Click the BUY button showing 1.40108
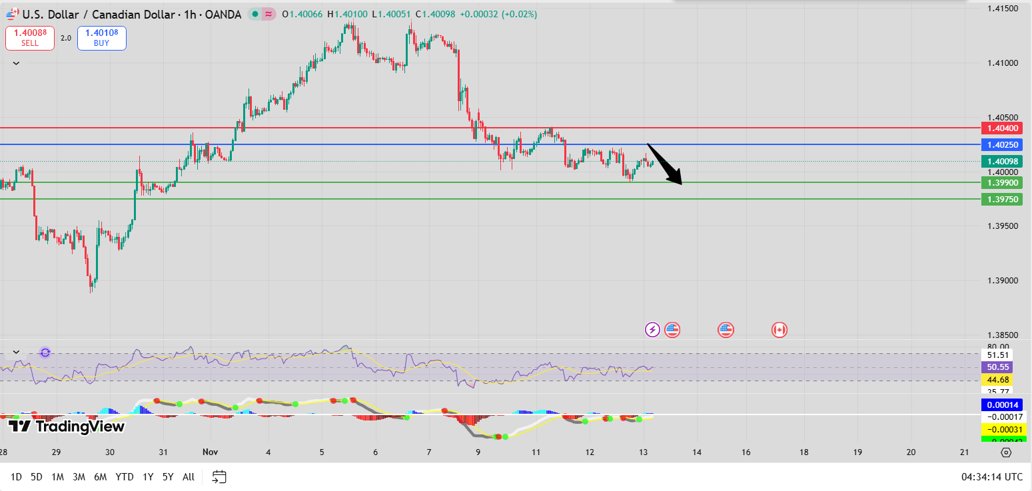Viewport: 1032px width, 491px height. pyautogui.click(x=101, y=38)
